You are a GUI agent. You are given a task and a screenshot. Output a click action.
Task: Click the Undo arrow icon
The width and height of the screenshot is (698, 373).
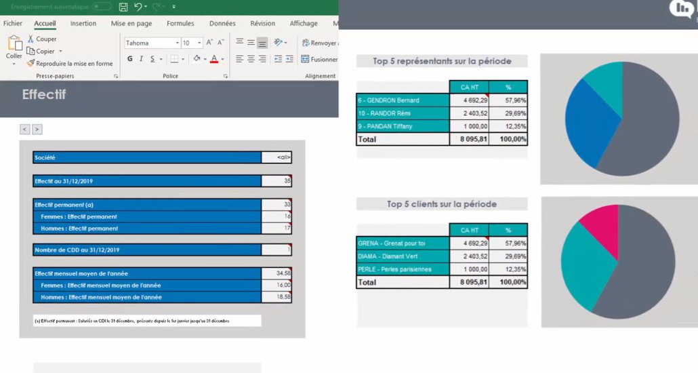pos(138,6)
